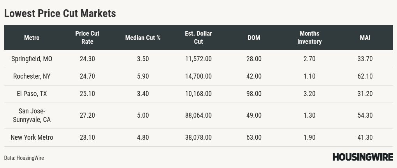Screen dimensions: 397x168
Task: Click the Data: HousingWire source text
Action: (24, 158)
